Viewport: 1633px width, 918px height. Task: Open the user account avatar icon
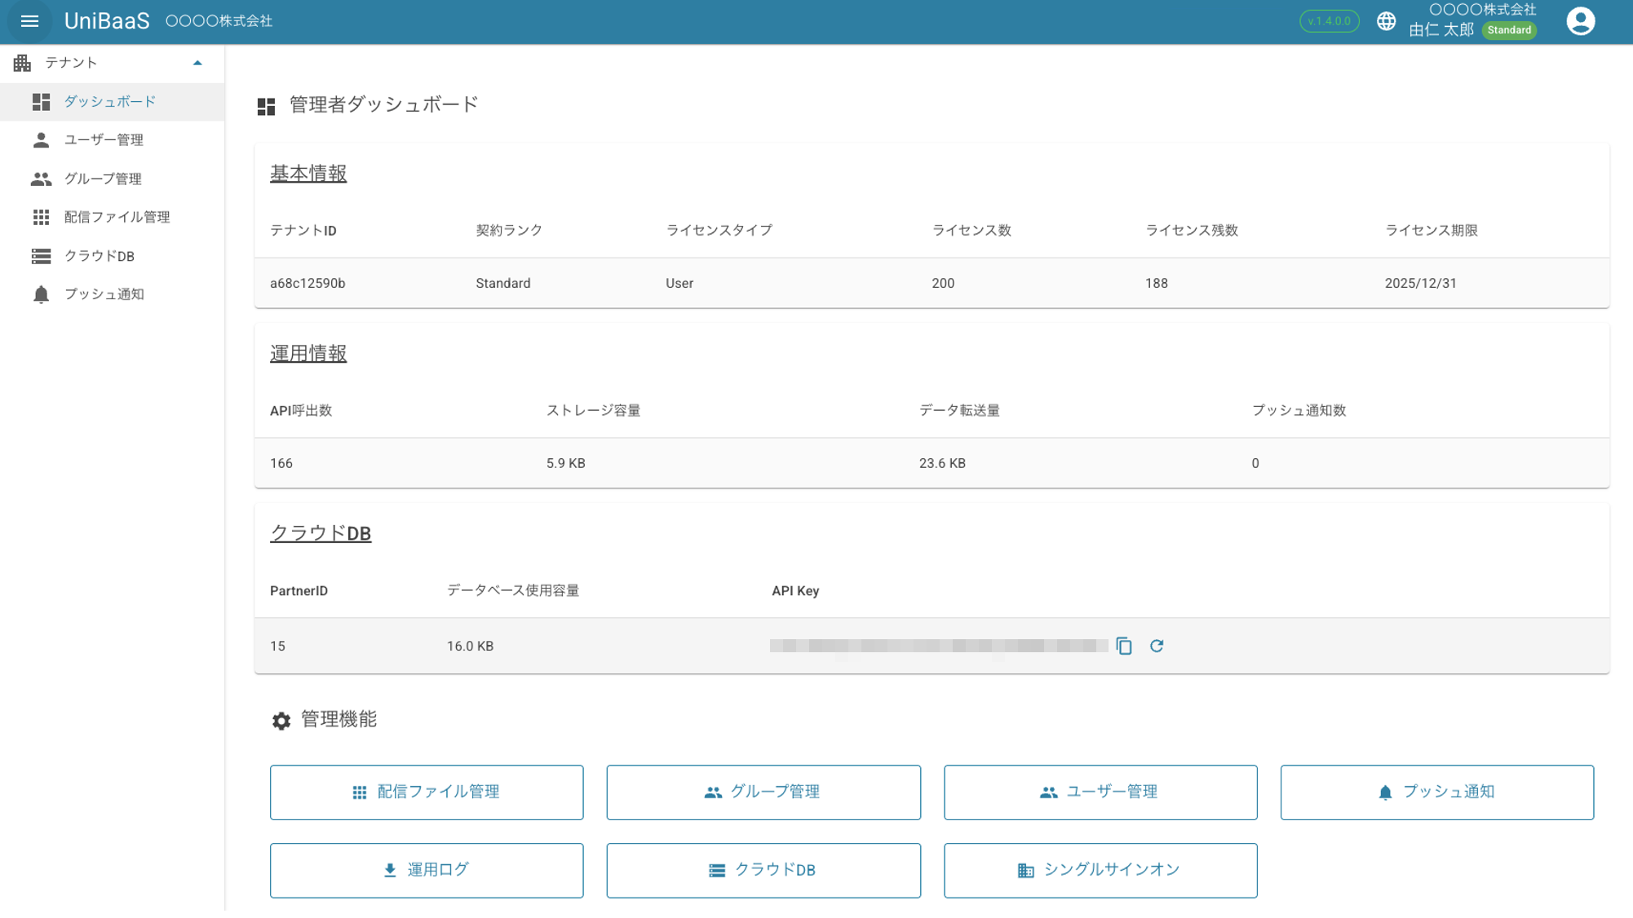click(x=1580, y=22)
